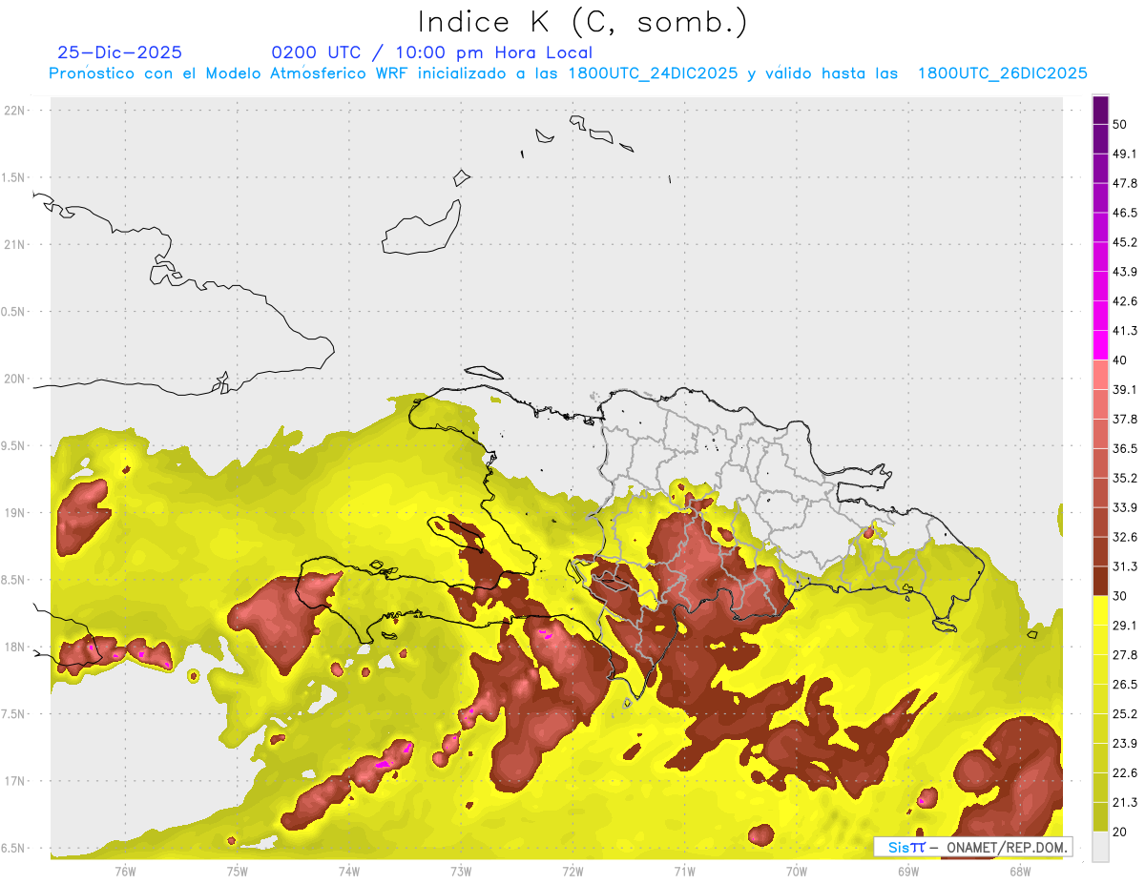The height and width of the screenshot is (884, 1145).
Task: Pick the dark brown swatch between 30 and 31.3
Action: [1100, 581]
